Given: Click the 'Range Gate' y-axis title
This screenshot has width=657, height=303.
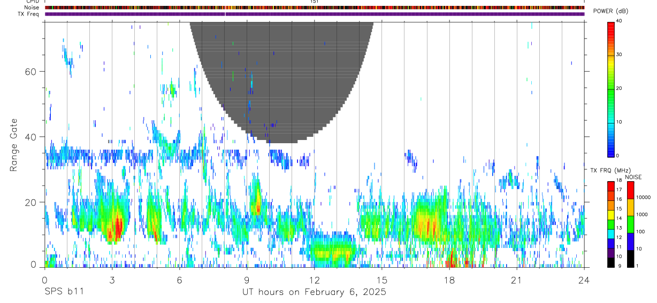Looking at the screenshot, I should [x=14, y=145].
